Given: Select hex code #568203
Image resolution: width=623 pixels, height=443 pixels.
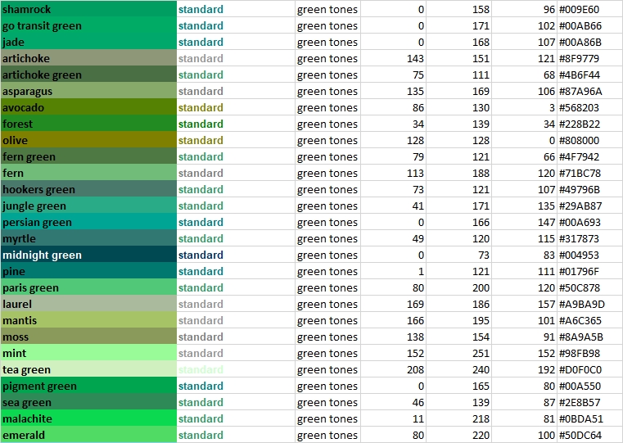Looking at the screenshot, I should coord(579,107).
